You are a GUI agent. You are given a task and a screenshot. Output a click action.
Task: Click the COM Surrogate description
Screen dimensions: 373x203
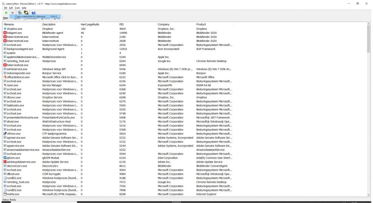click(52, 174)
